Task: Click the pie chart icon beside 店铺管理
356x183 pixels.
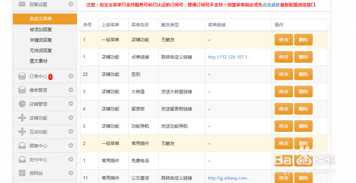Action: click(x=22, y=104)
